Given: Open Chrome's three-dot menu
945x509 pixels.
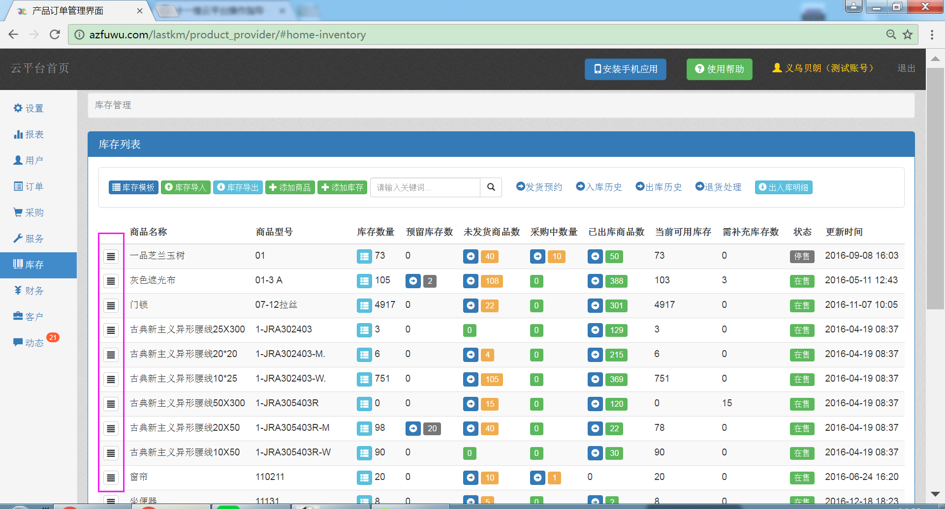Looking at the screenshot, I should coord(932,35).
